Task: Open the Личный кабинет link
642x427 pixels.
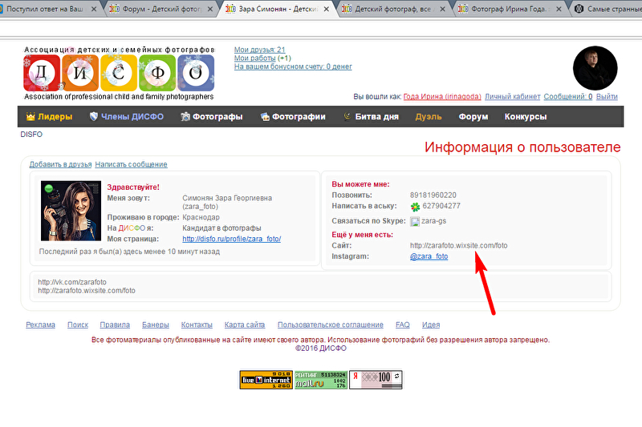Action: tap(512, 97)
